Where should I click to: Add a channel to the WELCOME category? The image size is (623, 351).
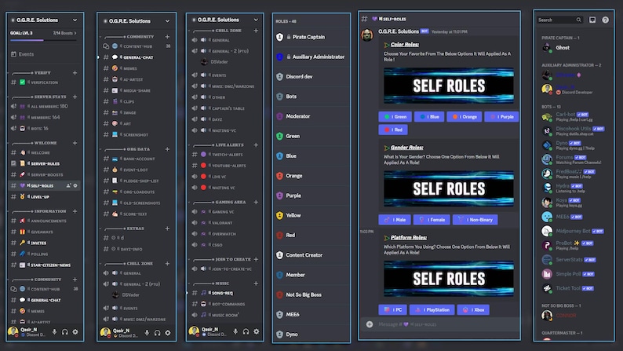tap(75, 143)
